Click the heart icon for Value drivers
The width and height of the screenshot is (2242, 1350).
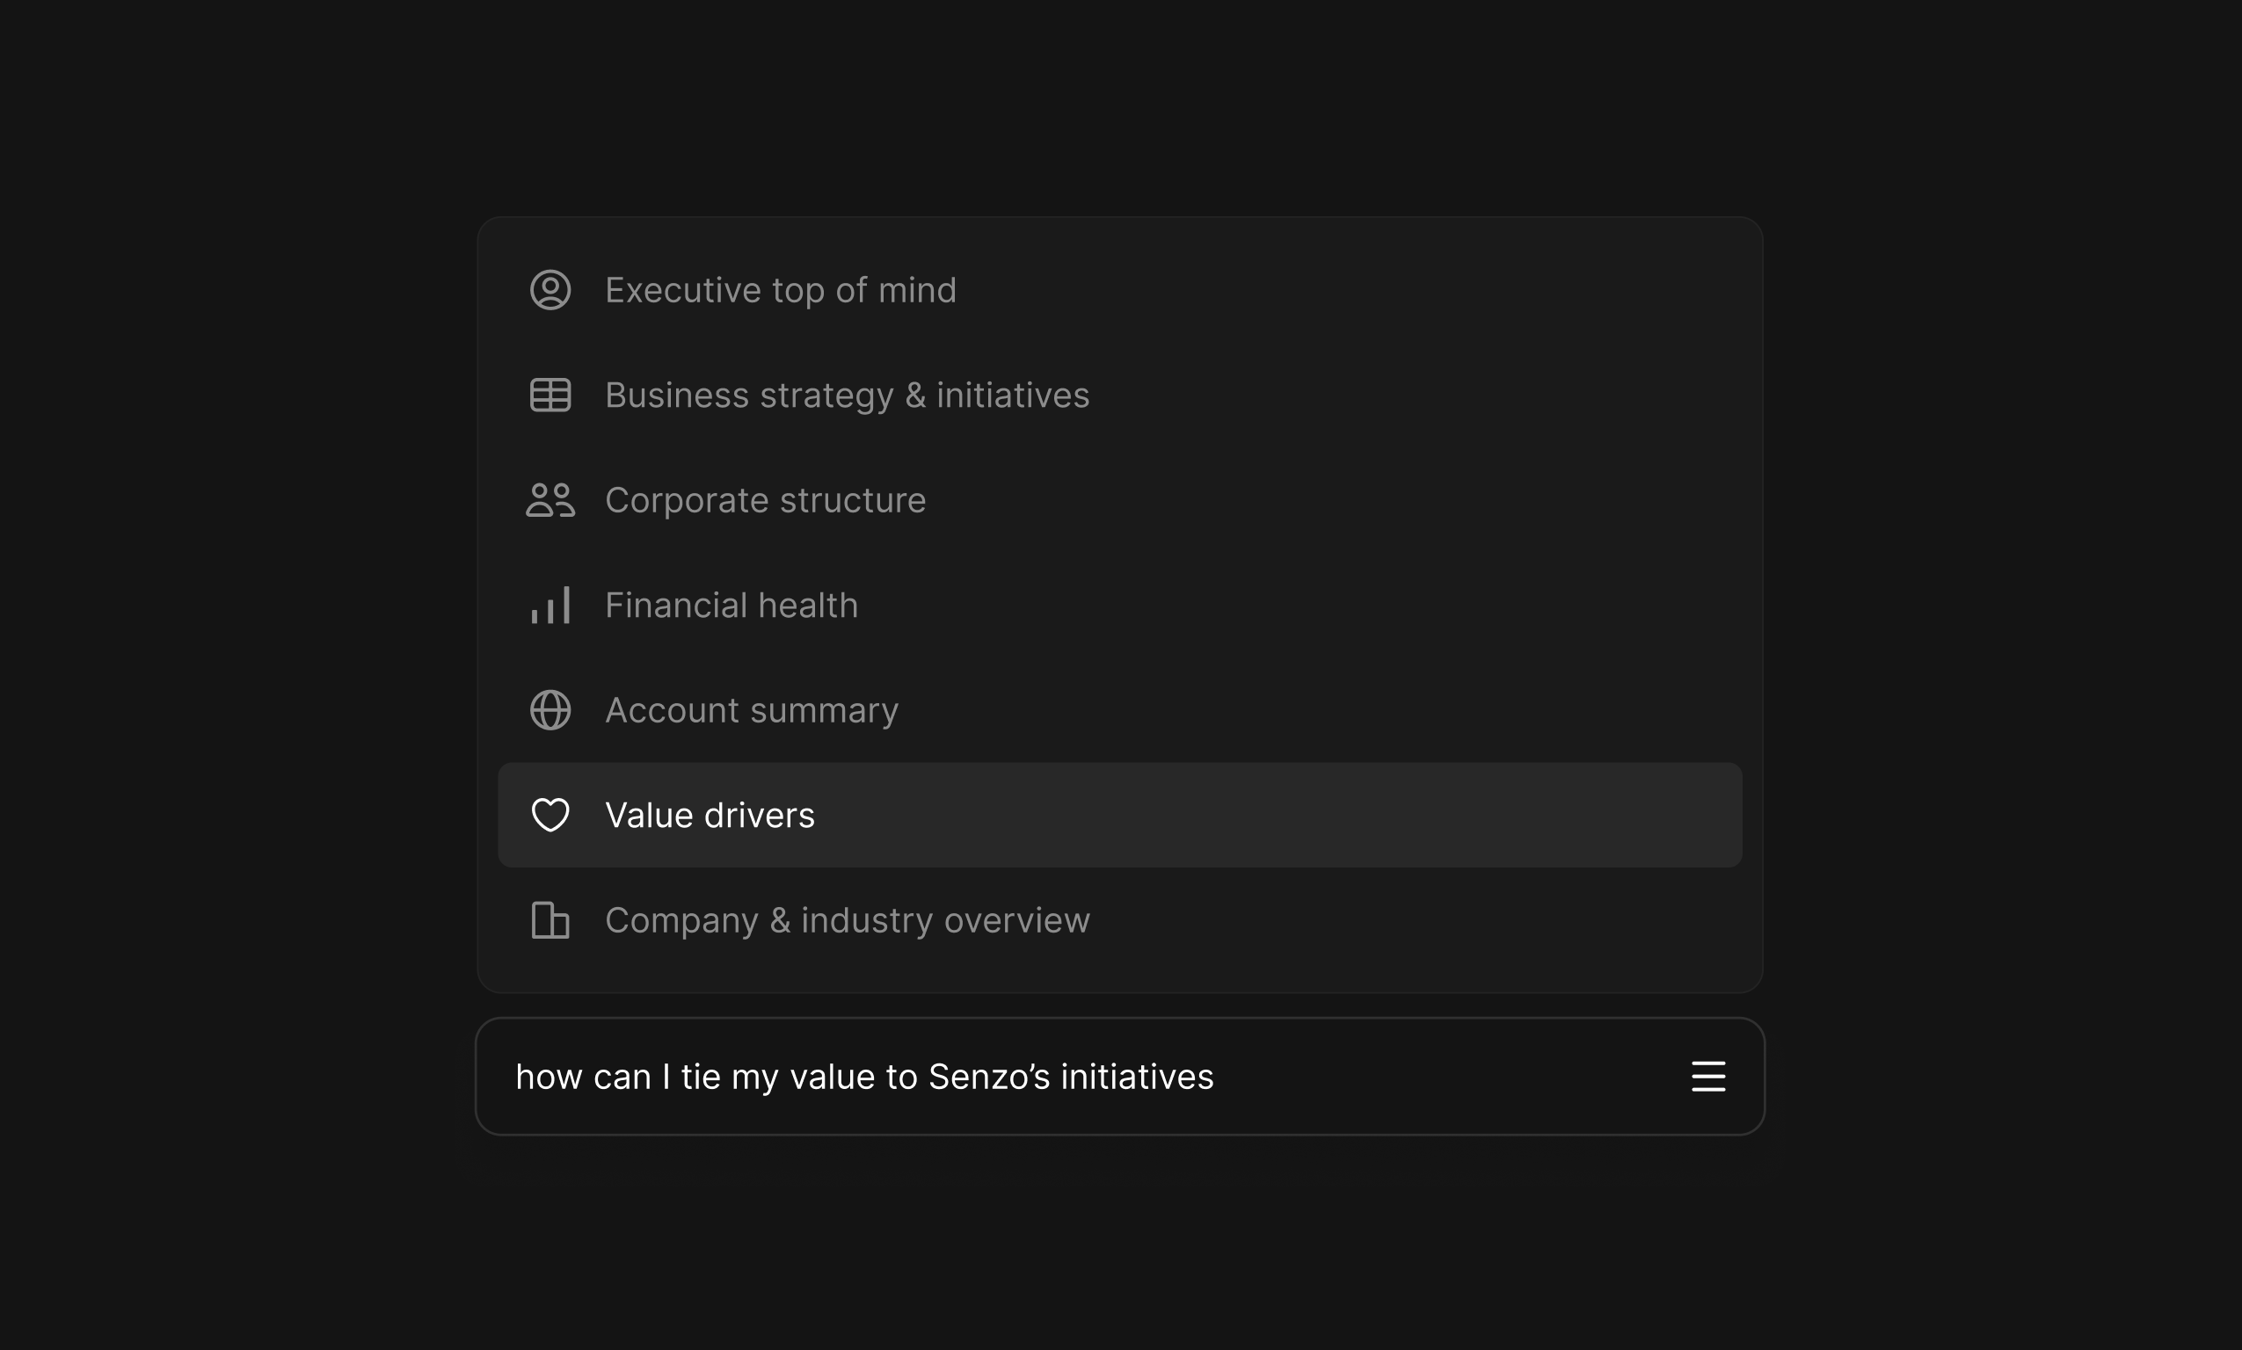(550, 815)
